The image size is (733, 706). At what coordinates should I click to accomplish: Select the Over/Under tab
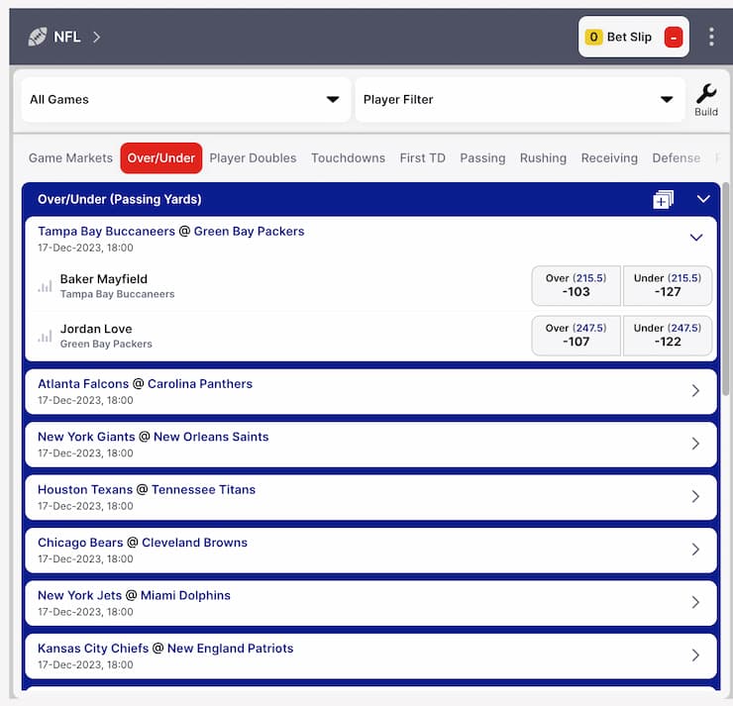[161, 157]
